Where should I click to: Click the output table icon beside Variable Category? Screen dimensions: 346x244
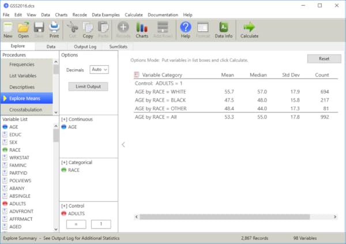pyautogui.click(x=137, y=74)
